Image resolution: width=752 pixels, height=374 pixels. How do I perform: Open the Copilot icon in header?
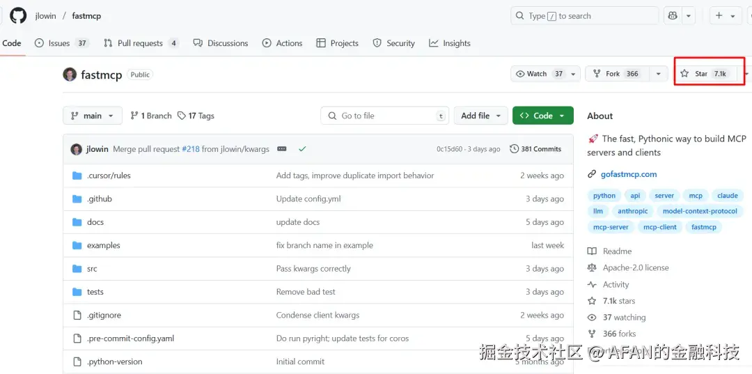(673, 16)
